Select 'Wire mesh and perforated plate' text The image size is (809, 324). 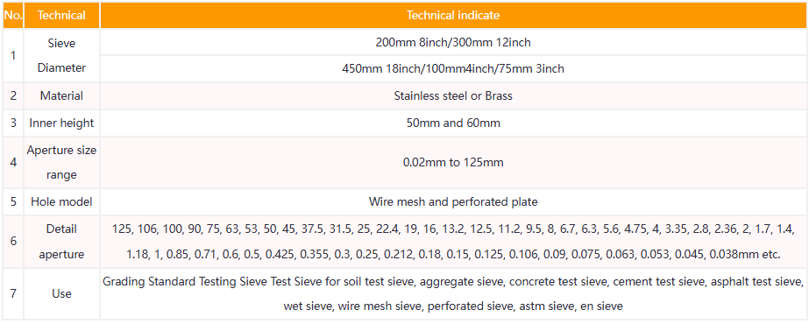(453, 202)
